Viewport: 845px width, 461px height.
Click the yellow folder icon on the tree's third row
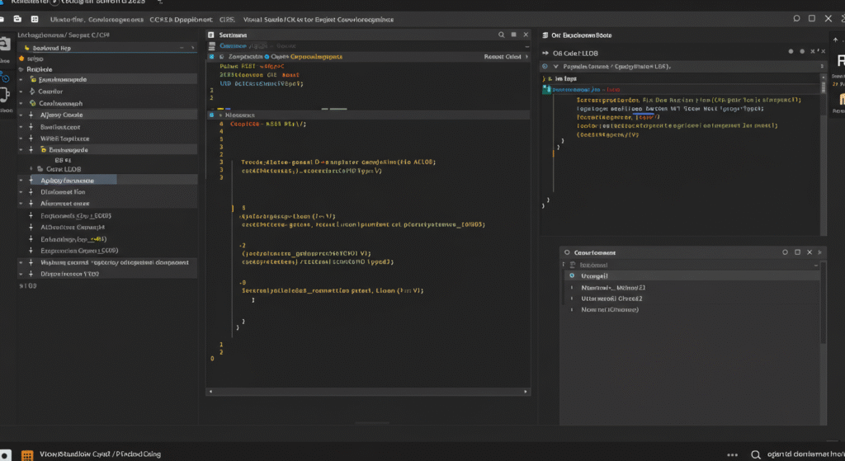(33, 79)
